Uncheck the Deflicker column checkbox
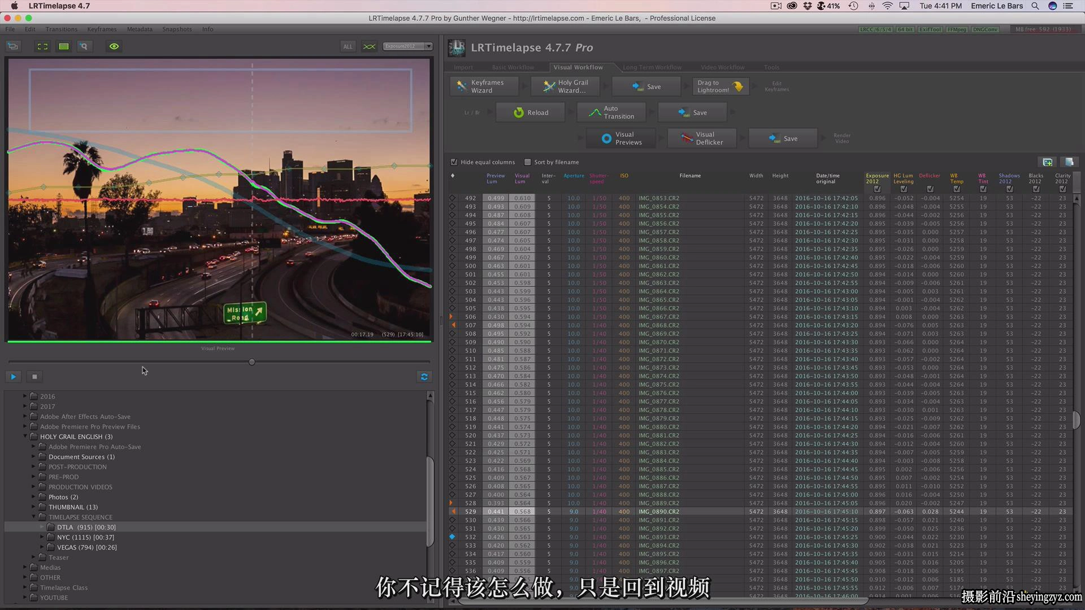This screenshot has height=610, width=1085. pos(930,189)
